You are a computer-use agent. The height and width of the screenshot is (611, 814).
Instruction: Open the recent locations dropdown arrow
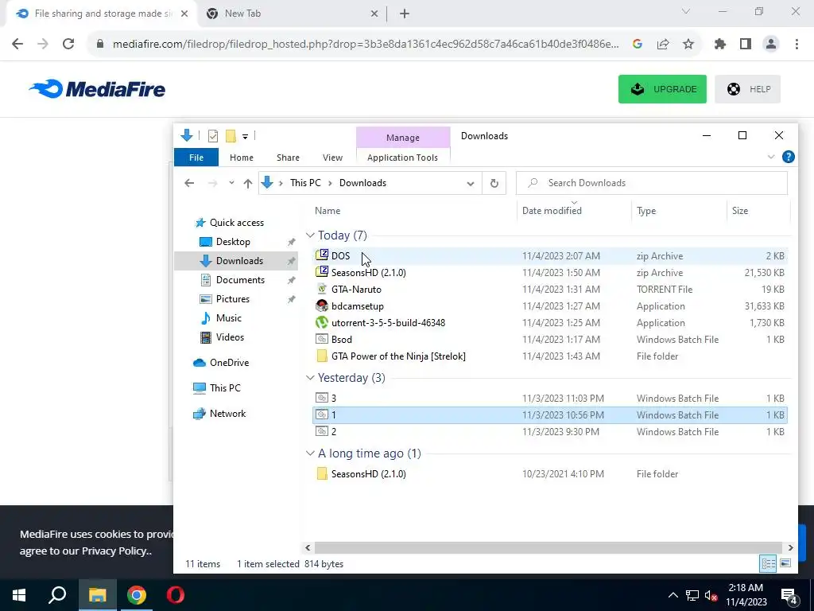coord(231,183)
